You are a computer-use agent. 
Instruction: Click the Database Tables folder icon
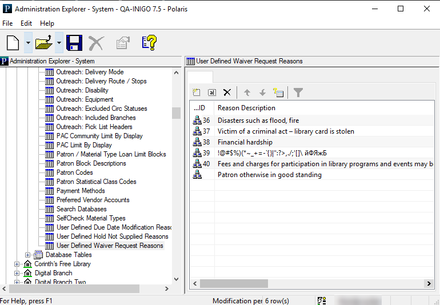pos(38,255)
